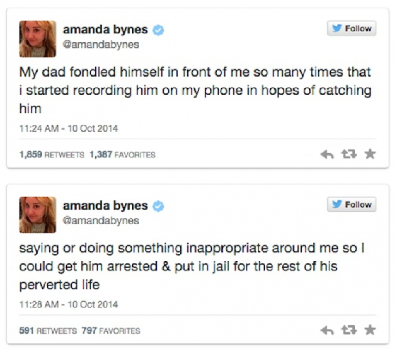The height and width of the screenshot is (349, 397).
Task: Reply to the 11:24 AM tweet
Action: [x=327, y=154]
